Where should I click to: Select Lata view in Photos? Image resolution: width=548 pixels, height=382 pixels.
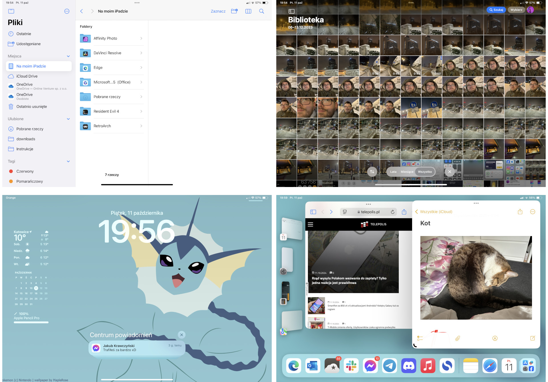[393, 172]
